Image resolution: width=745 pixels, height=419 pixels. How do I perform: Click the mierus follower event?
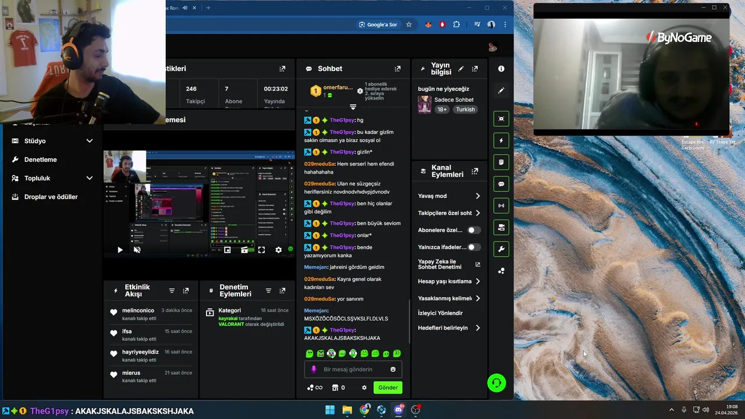point(151,377)
